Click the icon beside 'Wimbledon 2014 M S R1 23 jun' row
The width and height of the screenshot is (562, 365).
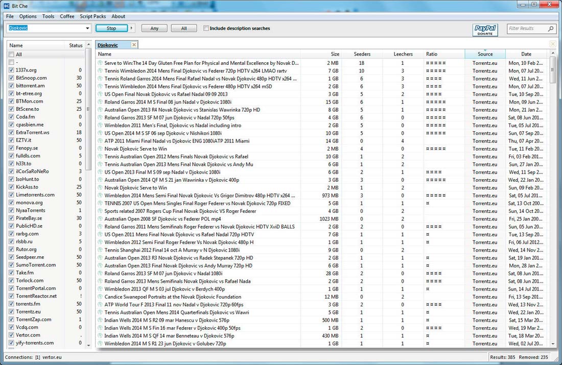100,344
